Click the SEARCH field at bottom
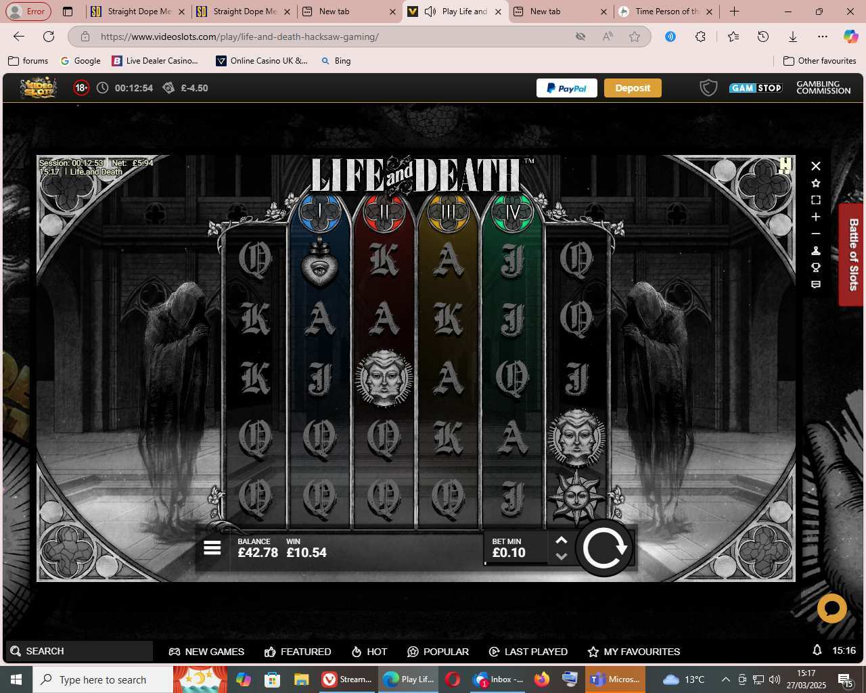 click(81, 651)
